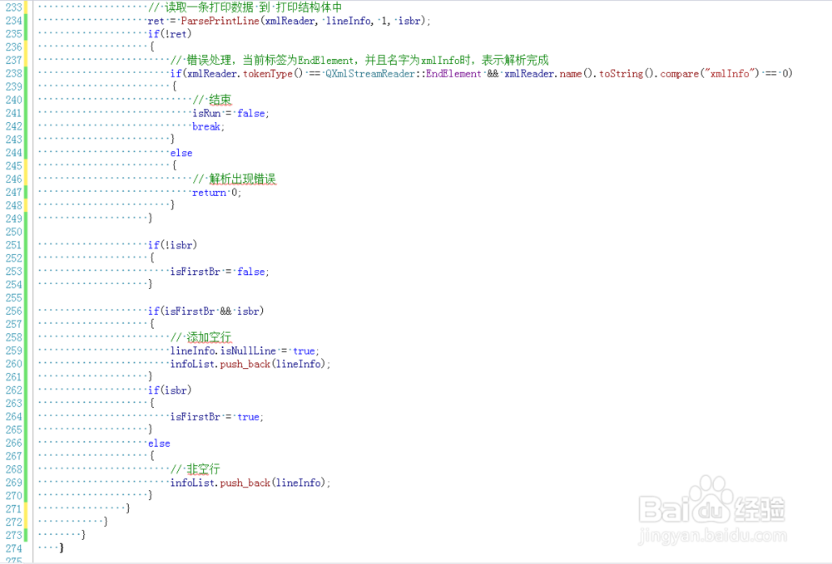The width and height of the screenshot is (832, 564).
Task: Click the yellow gutter marker next to line 233
Action: click(27, 7)
